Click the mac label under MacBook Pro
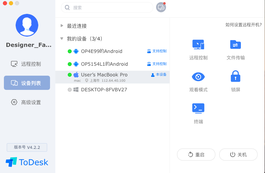Image resolution: width=265 pixels, height=173 pixels. point(77,81)
